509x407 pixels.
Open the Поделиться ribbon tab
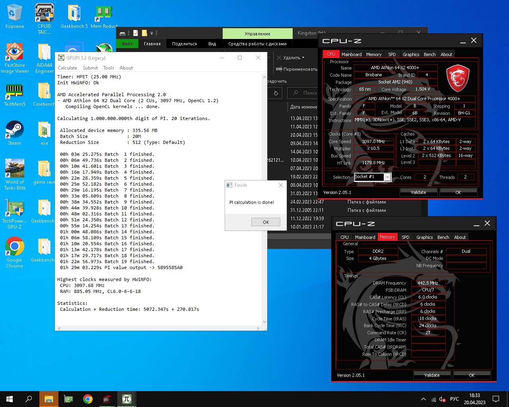(x=184, y=44)
